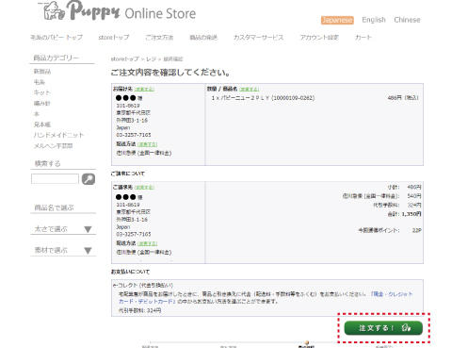Click the 商品名で選ぶ sidebar heading

click(54, 207)
